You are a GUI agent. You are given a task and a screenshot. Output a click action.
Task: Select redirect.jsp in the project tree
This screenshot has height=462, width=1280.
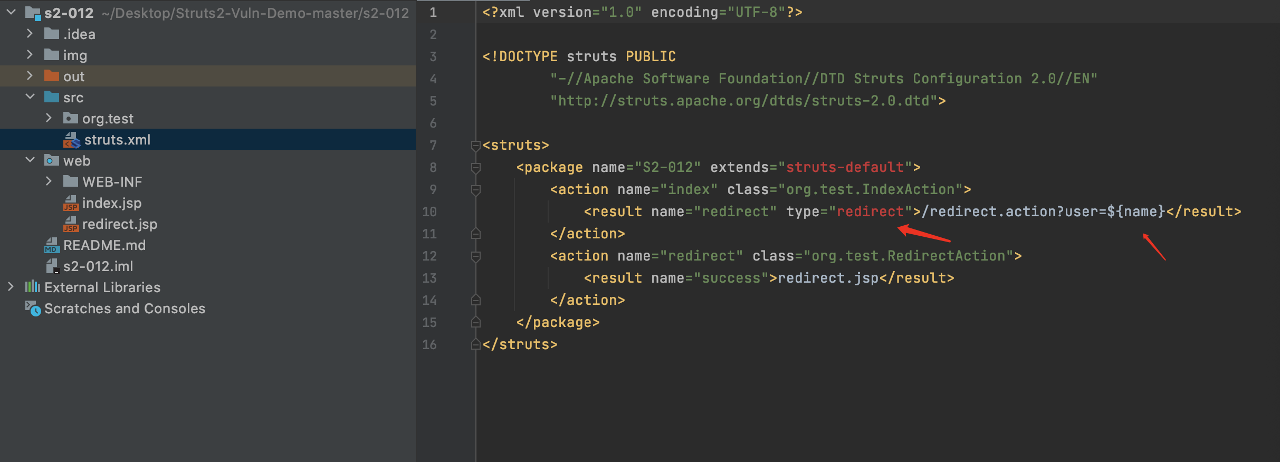pos(208,224)
